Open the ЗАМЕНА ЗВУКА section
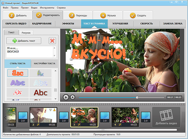 [x=173, y=23]
